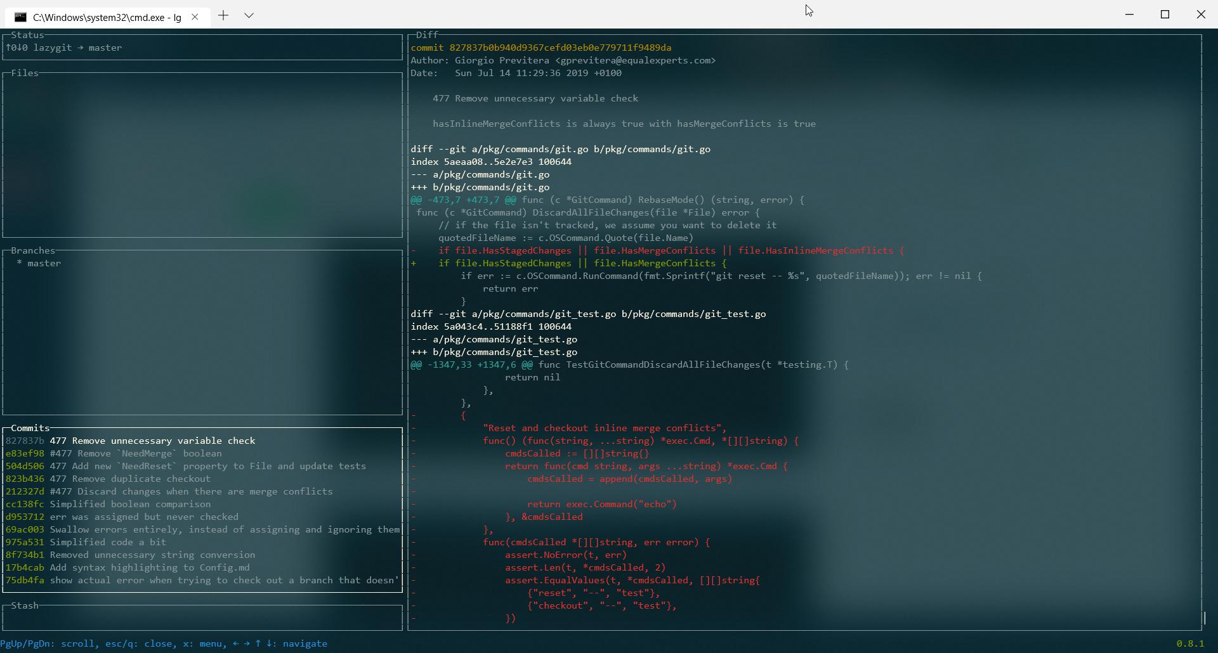Viewport: 1218px width, 653px height.
Task: Expand the terminal profiles dropdown chevron
Action: tap(249, 16)
